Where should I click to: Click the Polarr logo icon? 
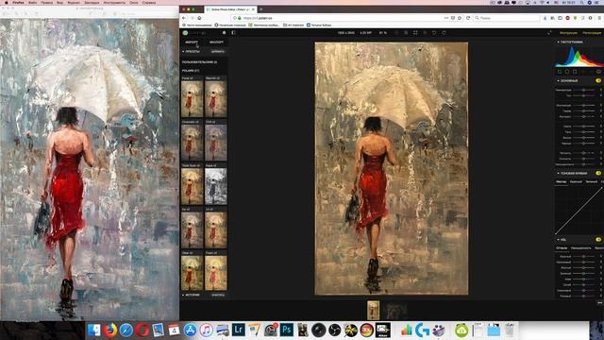185,33
